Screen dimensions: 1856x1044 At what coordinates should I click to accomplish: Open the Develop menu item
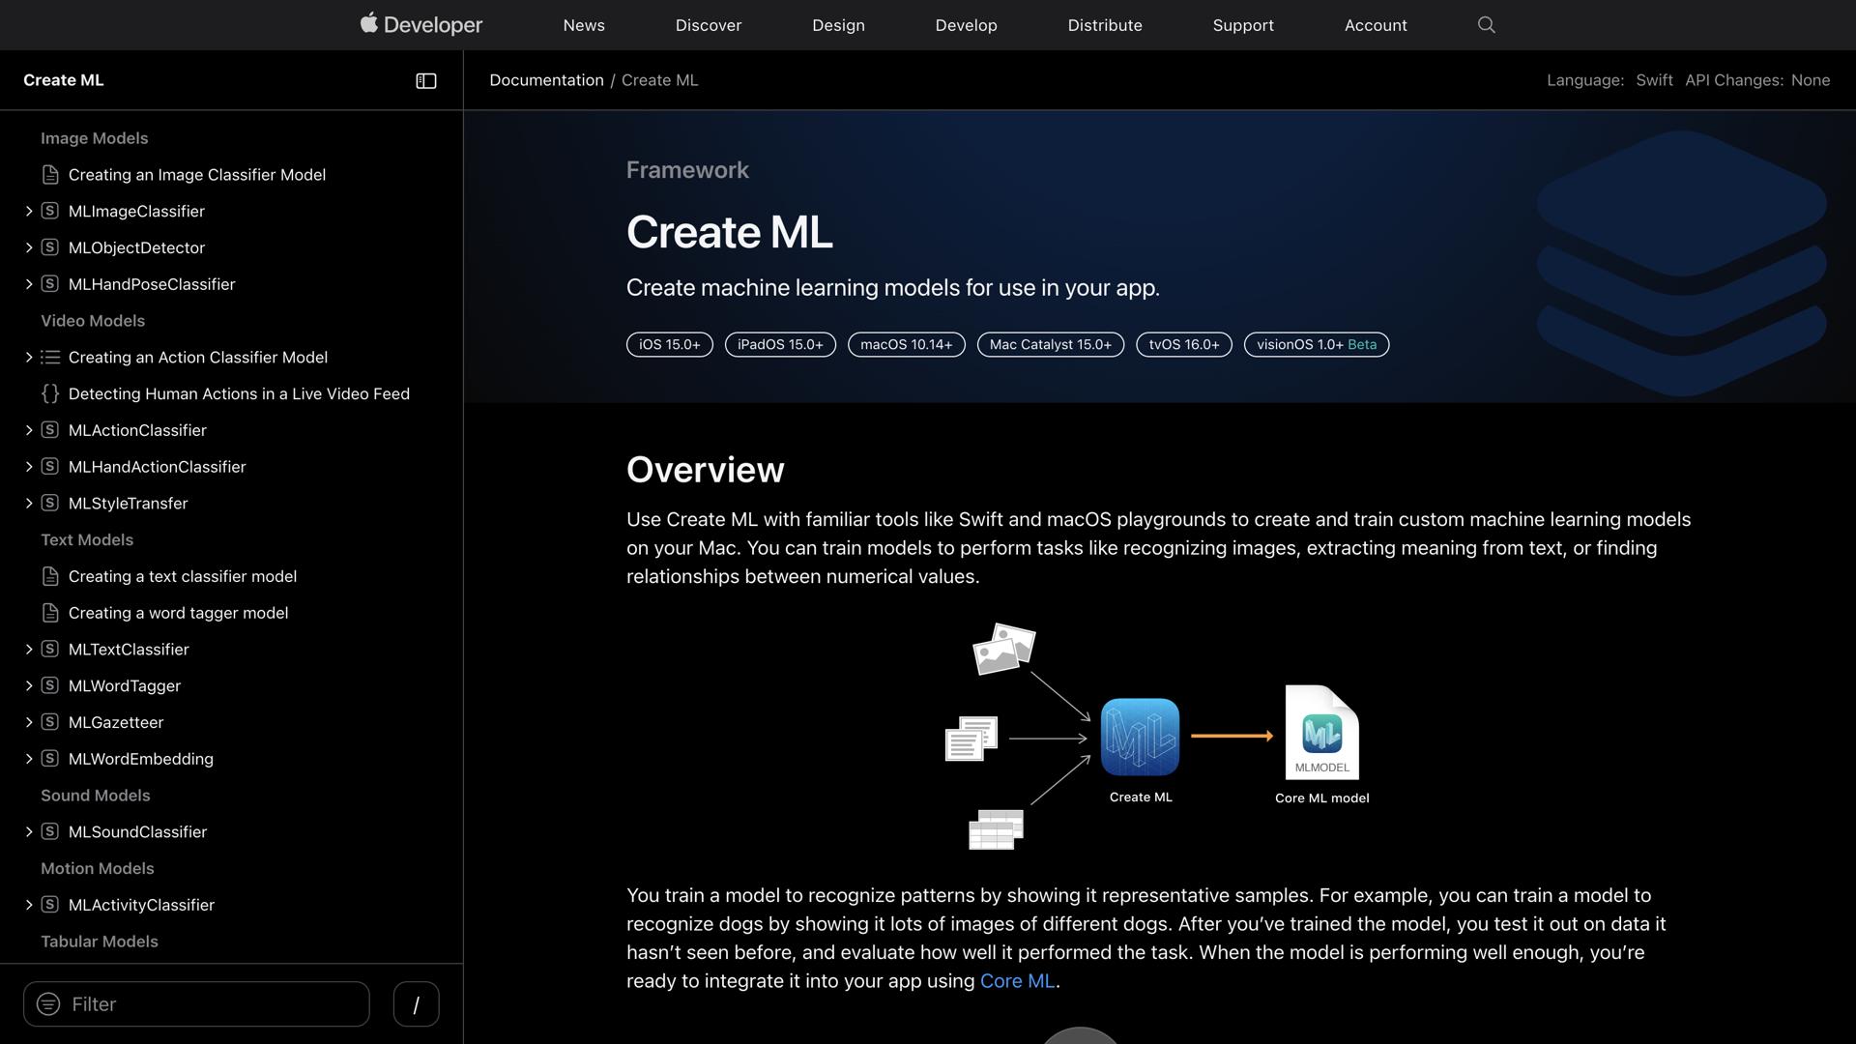click(x=966, y=25)
